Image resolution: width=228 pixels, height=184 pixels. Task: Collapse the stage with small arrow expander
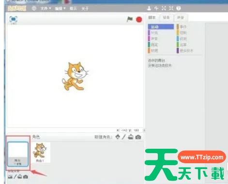click(x=144, y=130)
